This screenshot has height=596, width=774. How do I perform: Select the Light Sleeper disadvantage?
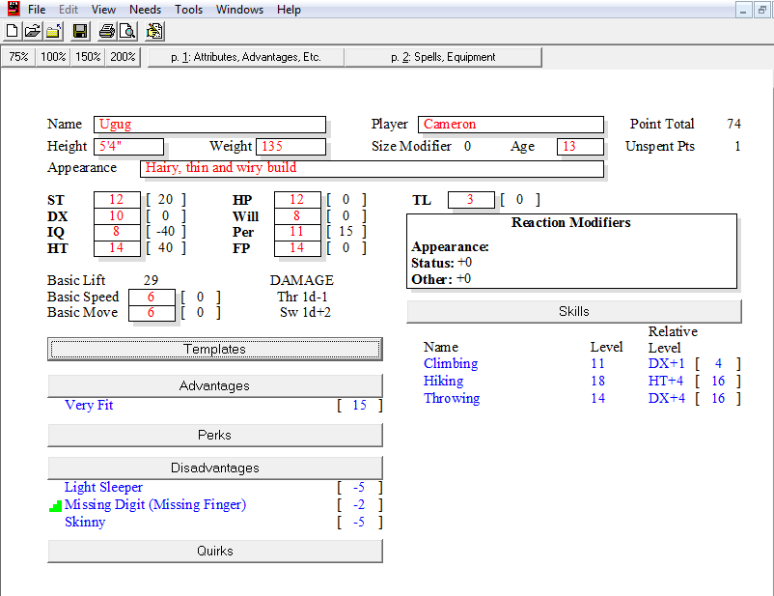pyautogui.click(x=103, y=487)
